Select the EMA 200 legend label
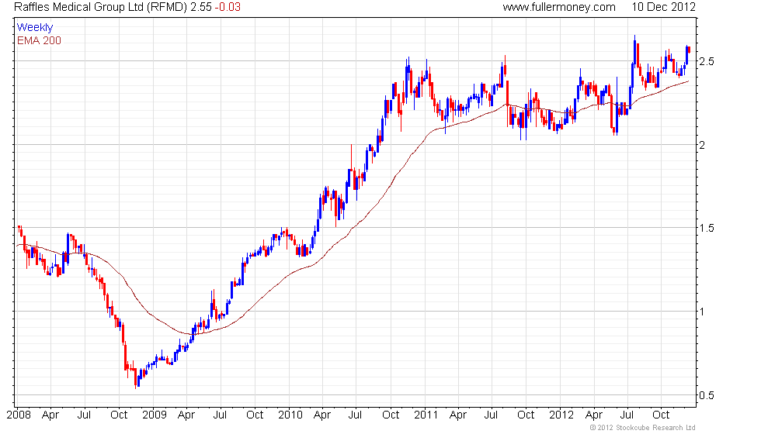Image resolution: width=761 pixels, height=434 pixels. [x=40, y=40]
